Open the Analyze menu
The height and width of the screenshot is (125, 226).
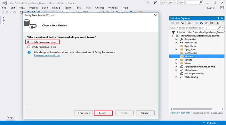99,8
